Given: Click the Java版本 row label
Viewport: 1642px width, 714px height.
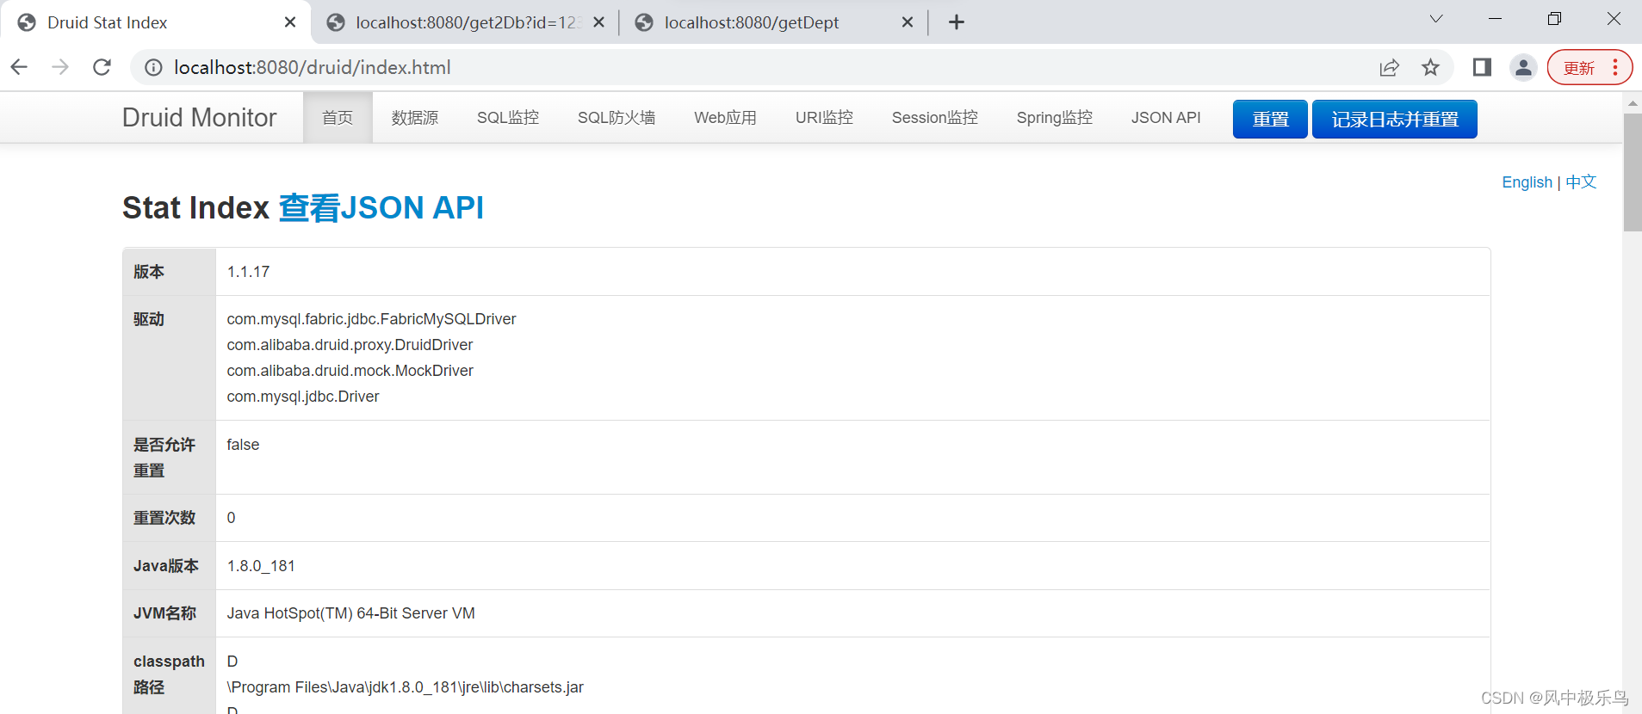Looking at the screenshot, I should [166, 566].
